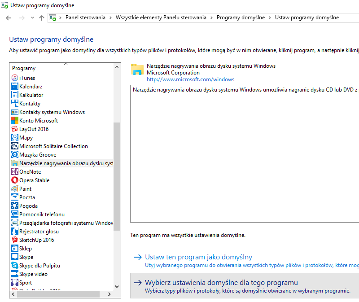Screen dimensions: 359x302
Task: Click the Mapy icon
Action: pos(15,137)
